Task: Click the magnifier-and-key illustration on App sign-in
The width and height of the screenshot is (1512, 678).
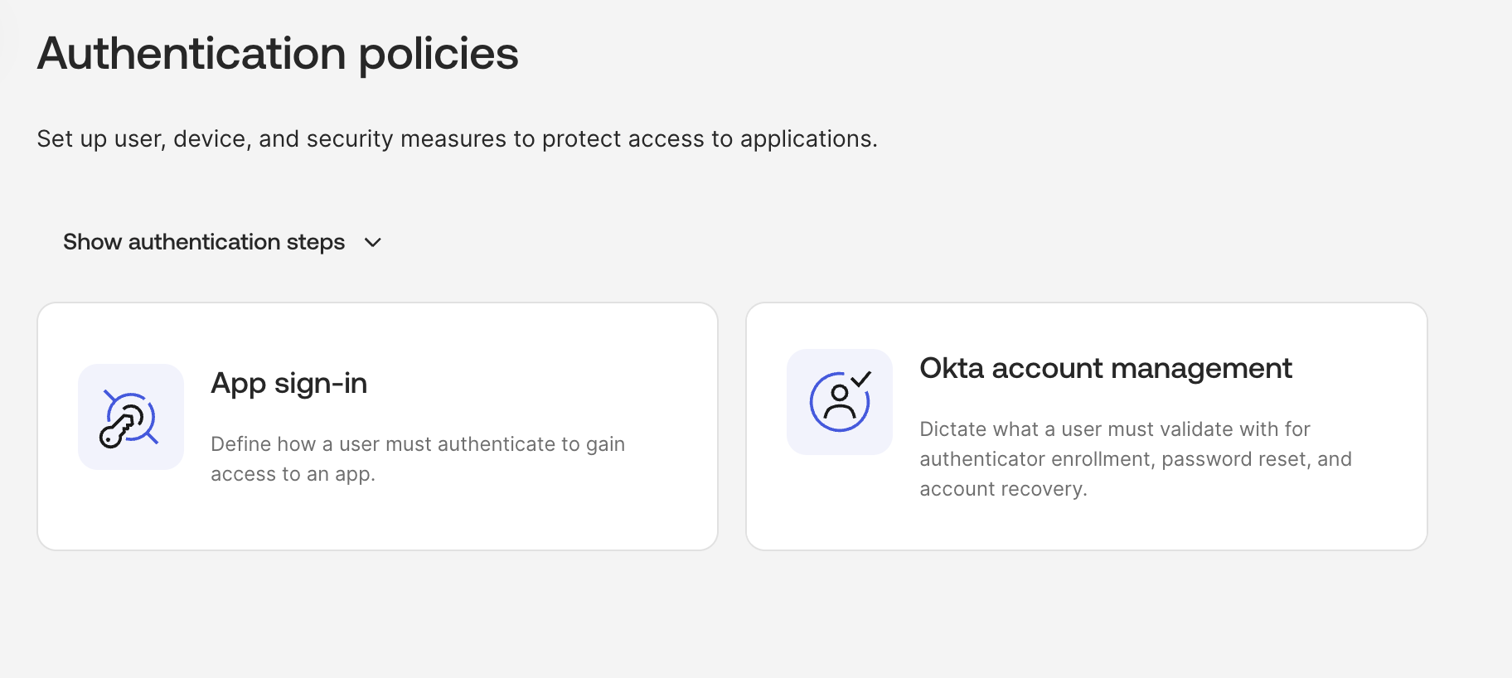Action: click(x=130, y=417)
